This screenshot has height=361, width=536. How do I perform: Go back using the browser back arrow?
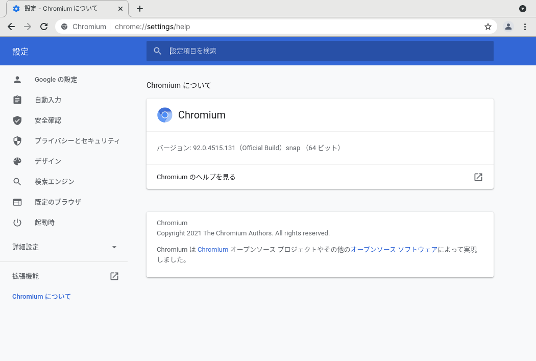point(11,27)
